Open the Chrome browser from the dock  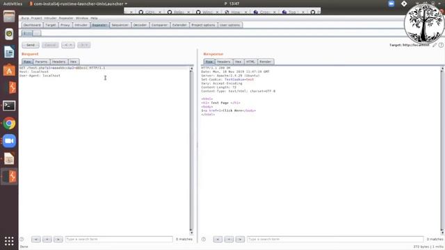(x=9, y=124)
